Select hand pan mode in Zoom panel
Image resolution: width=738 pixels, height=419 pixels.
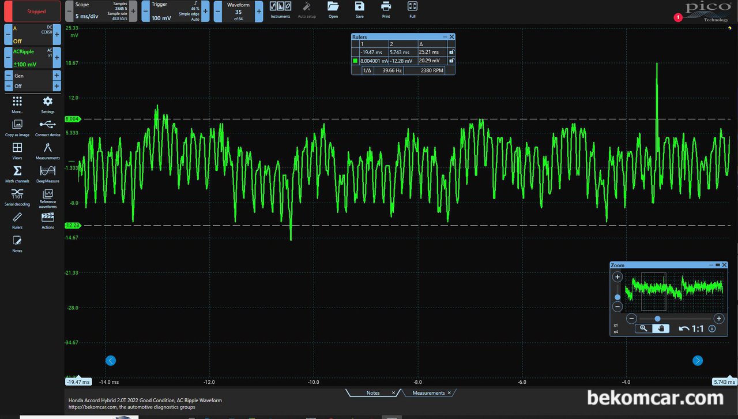coord(660,328)
